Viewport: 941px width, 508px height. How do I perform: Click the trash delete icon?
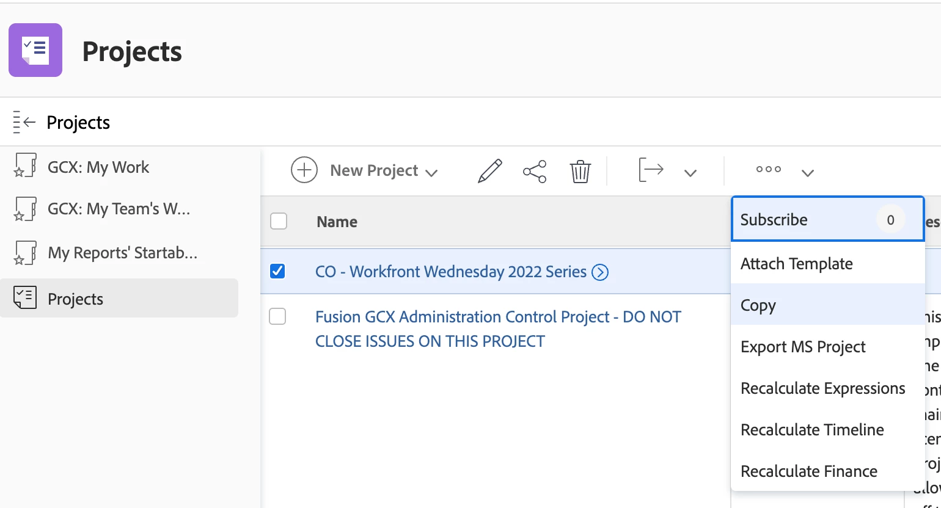click(580, 171)
